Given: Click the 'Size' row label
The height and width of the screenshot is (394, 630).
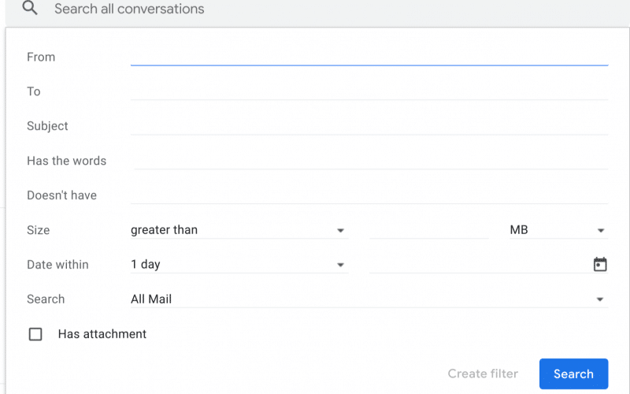Looking at the screenshot, I should click(x=38, y=230).
